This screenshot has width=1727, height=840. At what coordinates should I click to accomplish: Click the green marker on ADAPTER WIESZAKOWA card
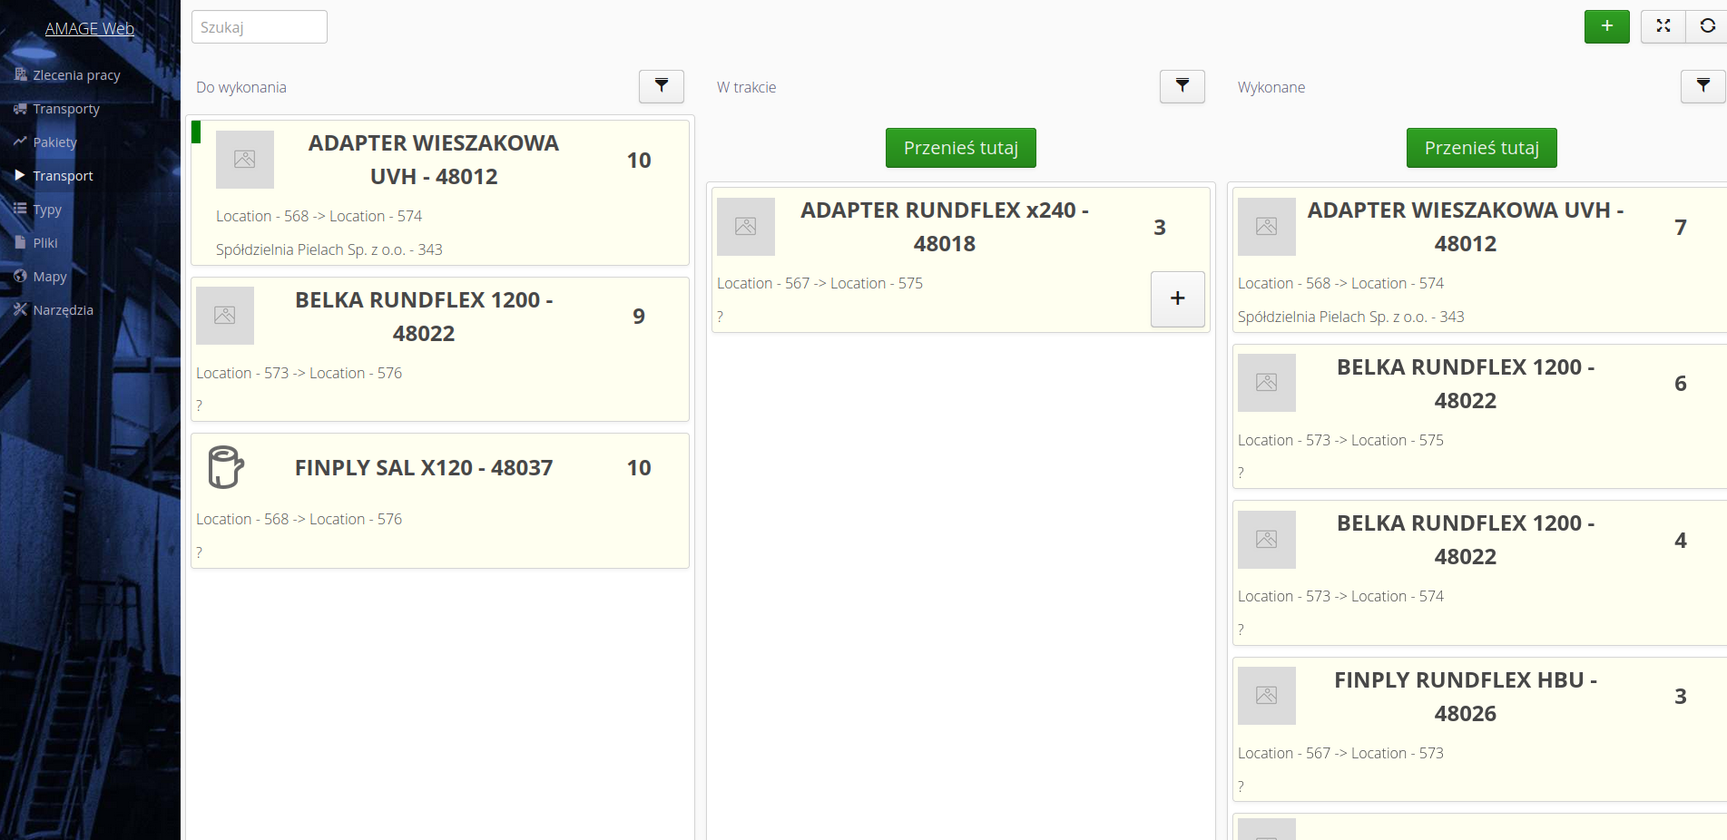click(x=196, y=132)
